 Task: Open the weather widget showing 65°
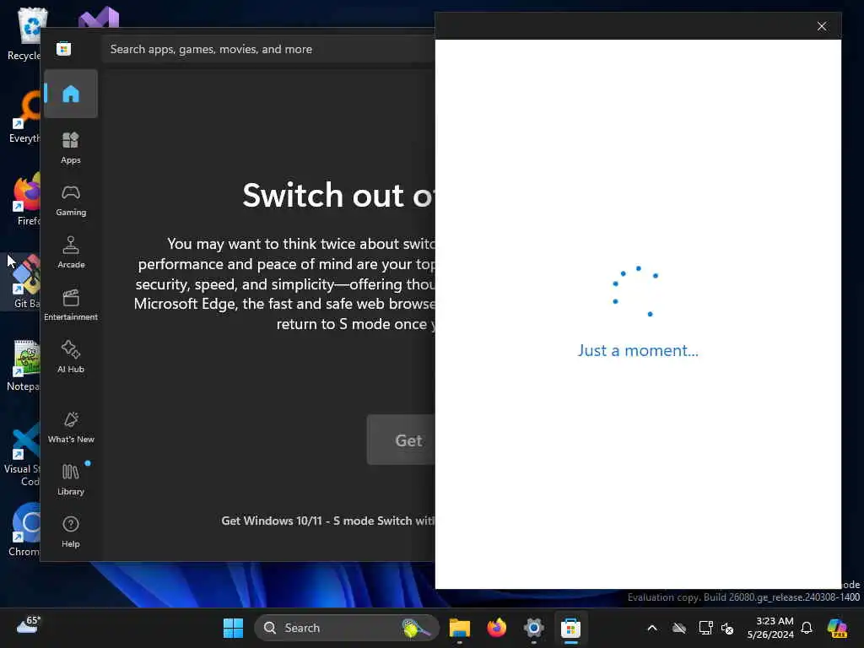point(28,625)
